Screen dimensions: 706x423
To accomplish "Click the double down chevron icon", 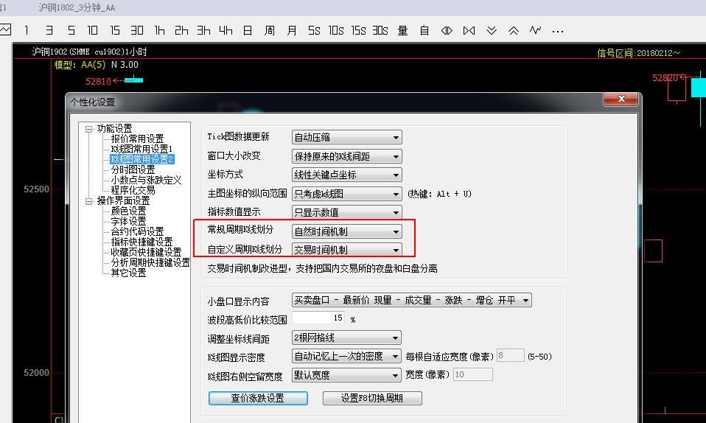I will [x=492, y=30].
